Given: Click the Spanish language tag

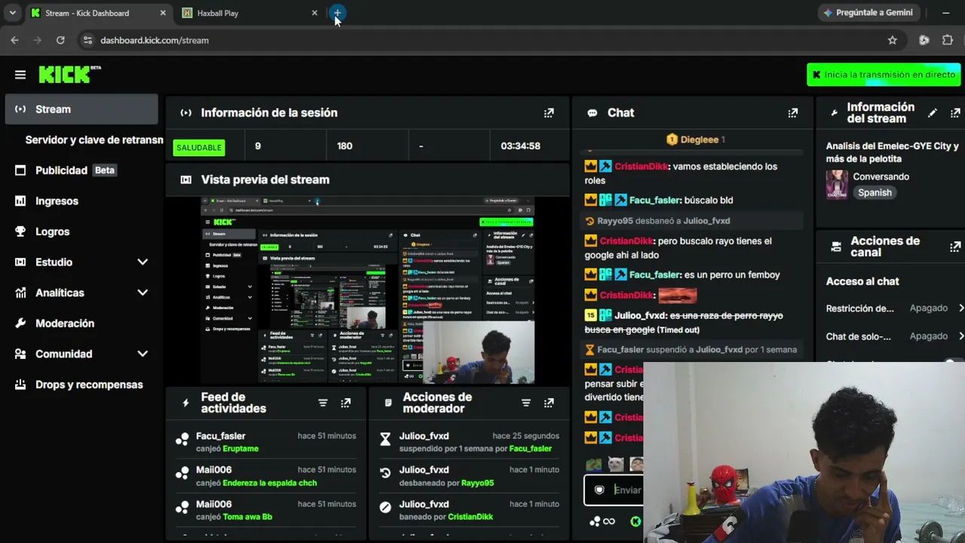Looking at the screenshot, I should tap(875, 192).
